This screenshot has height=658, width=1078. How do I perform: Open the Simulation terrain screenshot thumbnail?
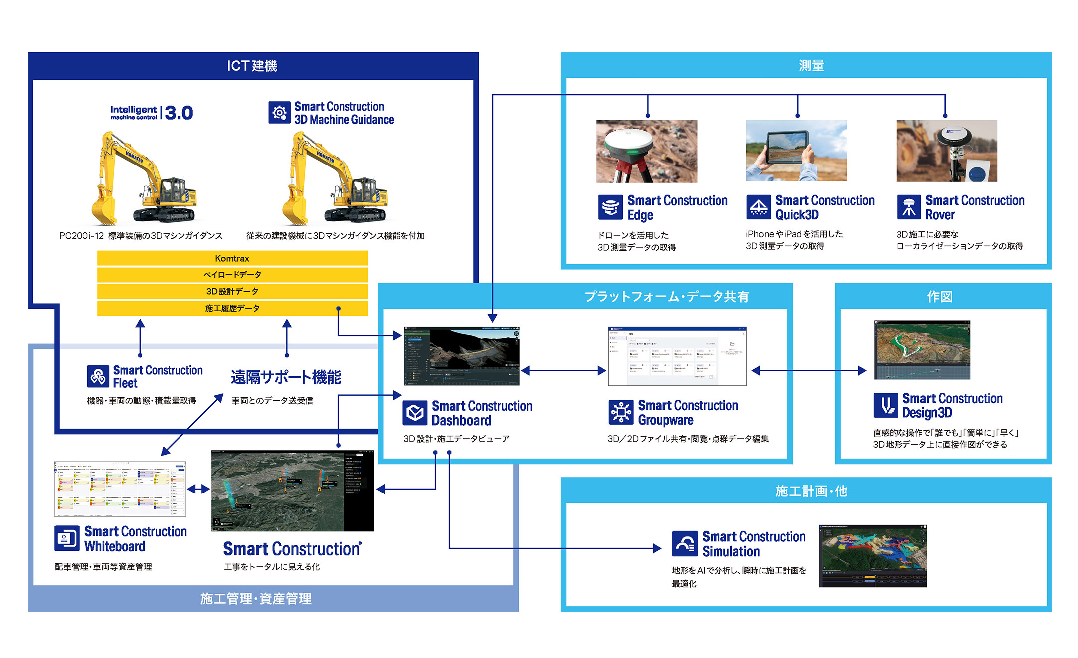coord(873,556)
